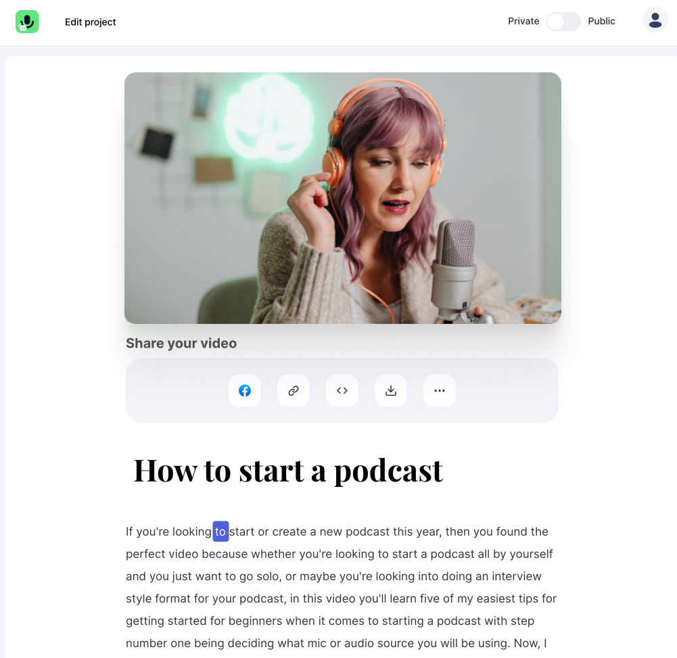Play the podcast video thumbnail
The width and height of the screenshot is (677, 658).
tap(343, 198)
